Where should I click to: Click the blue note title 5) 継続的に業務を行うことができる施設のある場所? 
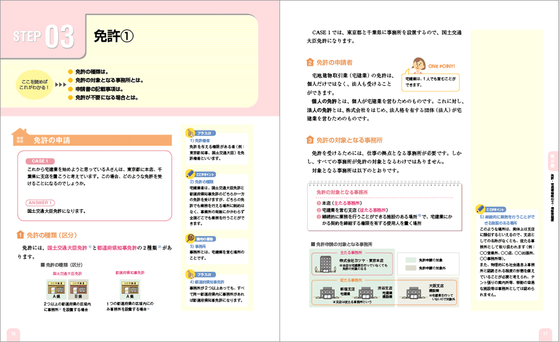[x=507, y=220]
